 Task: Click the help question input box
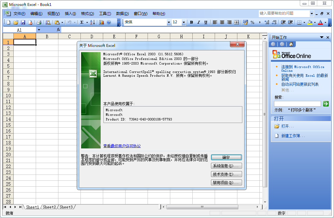pyautogui.click(x=284, y=13)
